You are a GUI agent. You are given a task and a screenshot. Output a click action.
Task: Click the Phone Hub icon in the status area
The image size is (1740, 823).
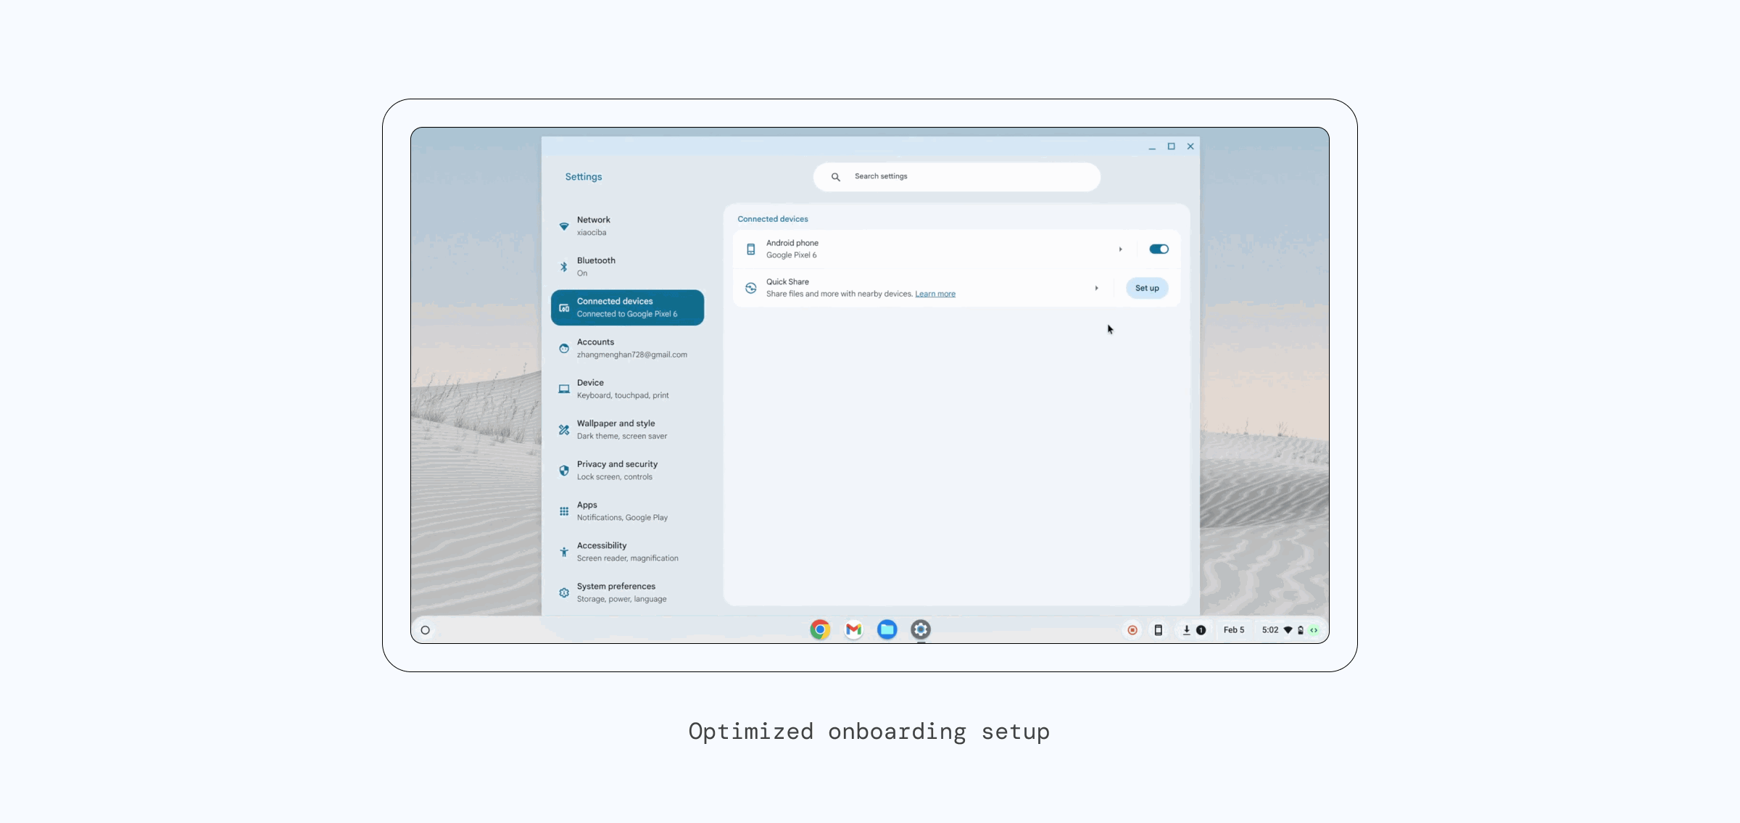tap(1159, 629)
